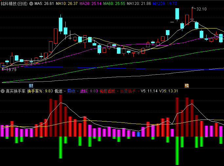Click the 活跃: 9.83 label
This screenshot has height=166, width=224.
[89, 91]
